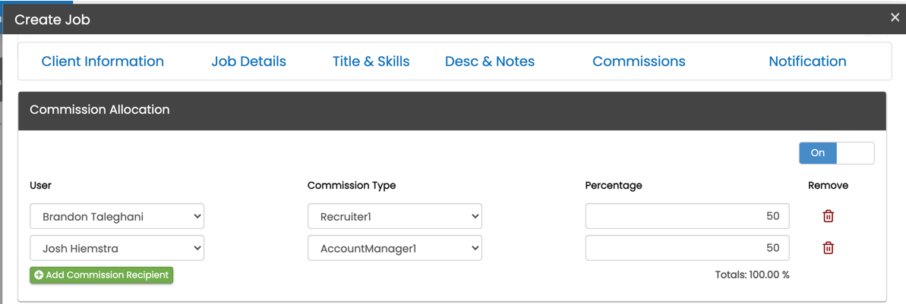The width and height of the screenshot is (906, 304).
Task: Focus the Recruiter1 percentage input field
Action: [x=687, y=217]
